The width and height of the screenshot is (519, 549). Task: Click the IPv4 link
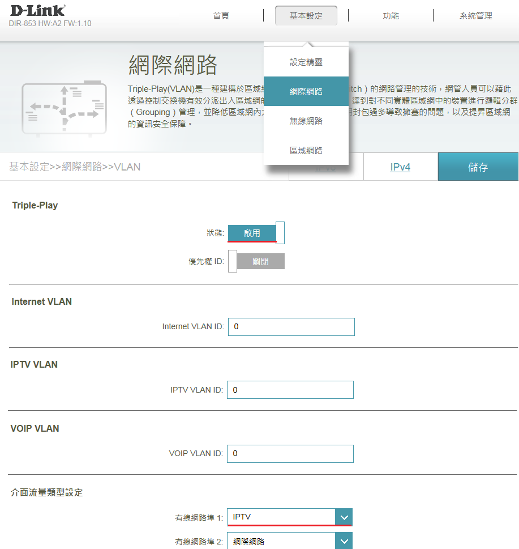400,167
